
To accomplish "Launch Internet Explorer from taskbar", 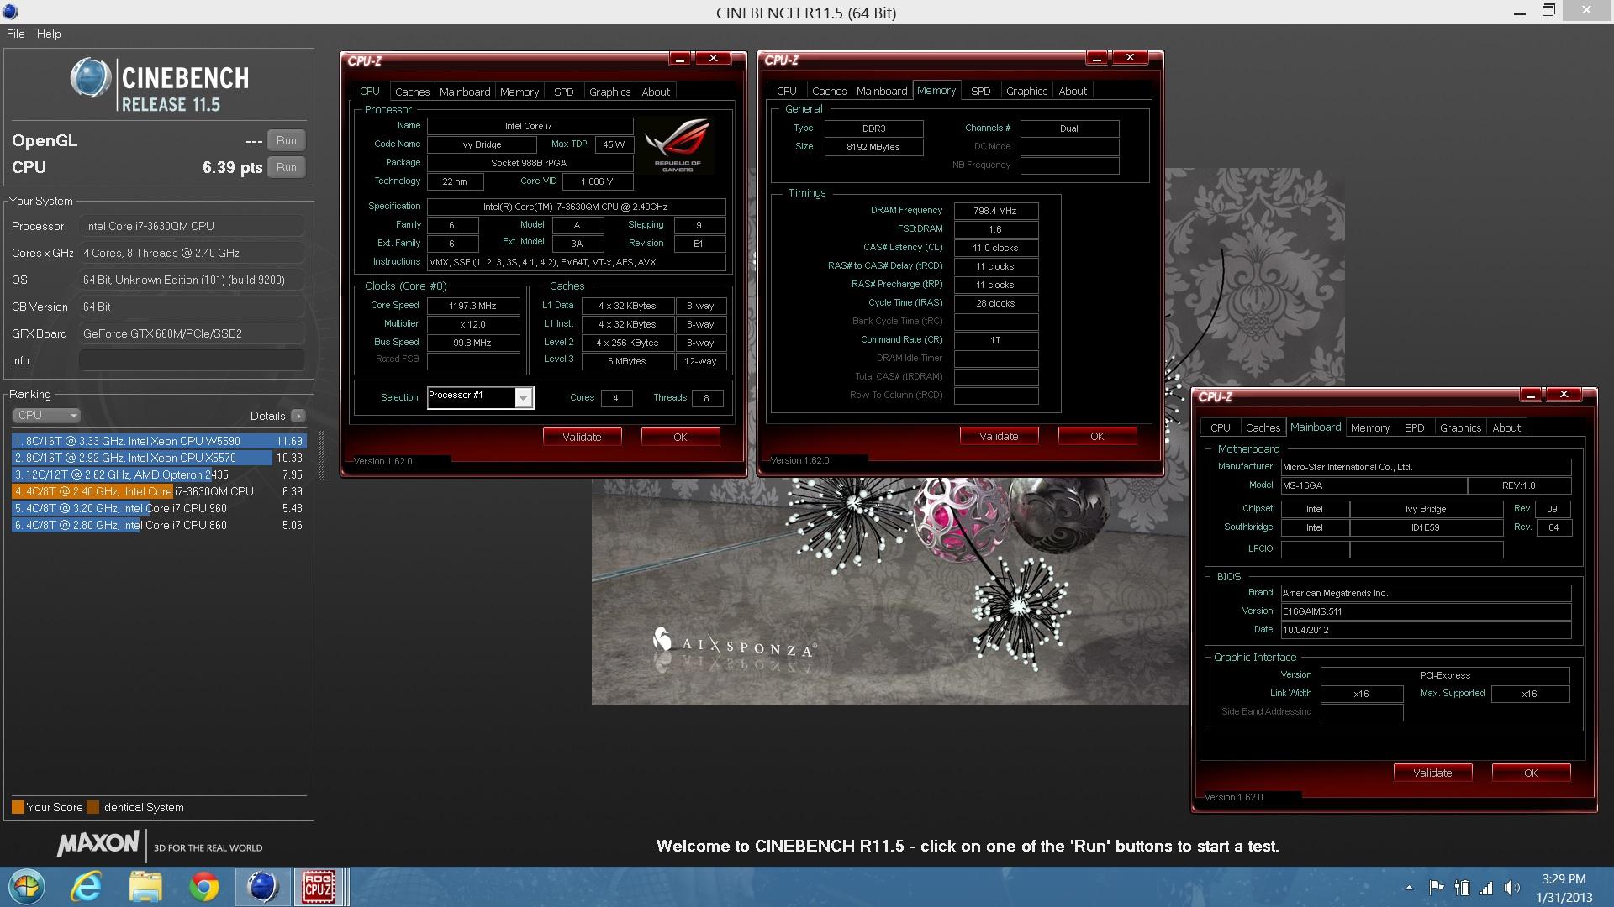I will pyautogui.click(x=86, y=887).
